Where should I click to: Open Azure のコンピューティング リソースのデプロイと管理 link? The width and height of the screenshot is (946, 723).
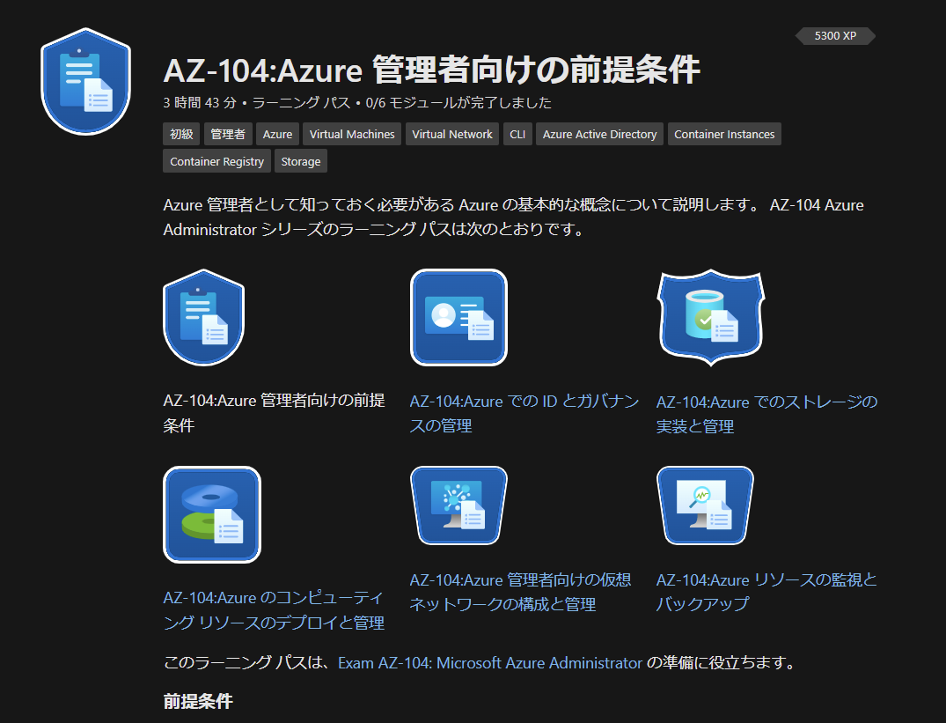tap(274, 609)
